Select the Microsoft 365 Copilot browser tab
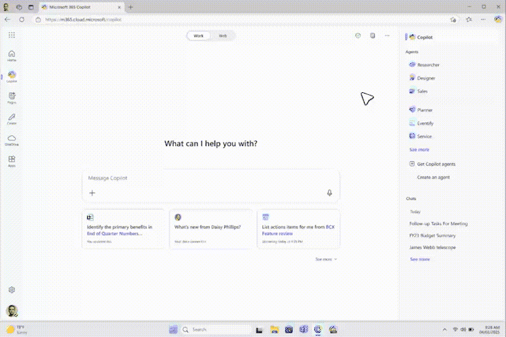This screenshot has height=337, width=506. click(81, 7)
